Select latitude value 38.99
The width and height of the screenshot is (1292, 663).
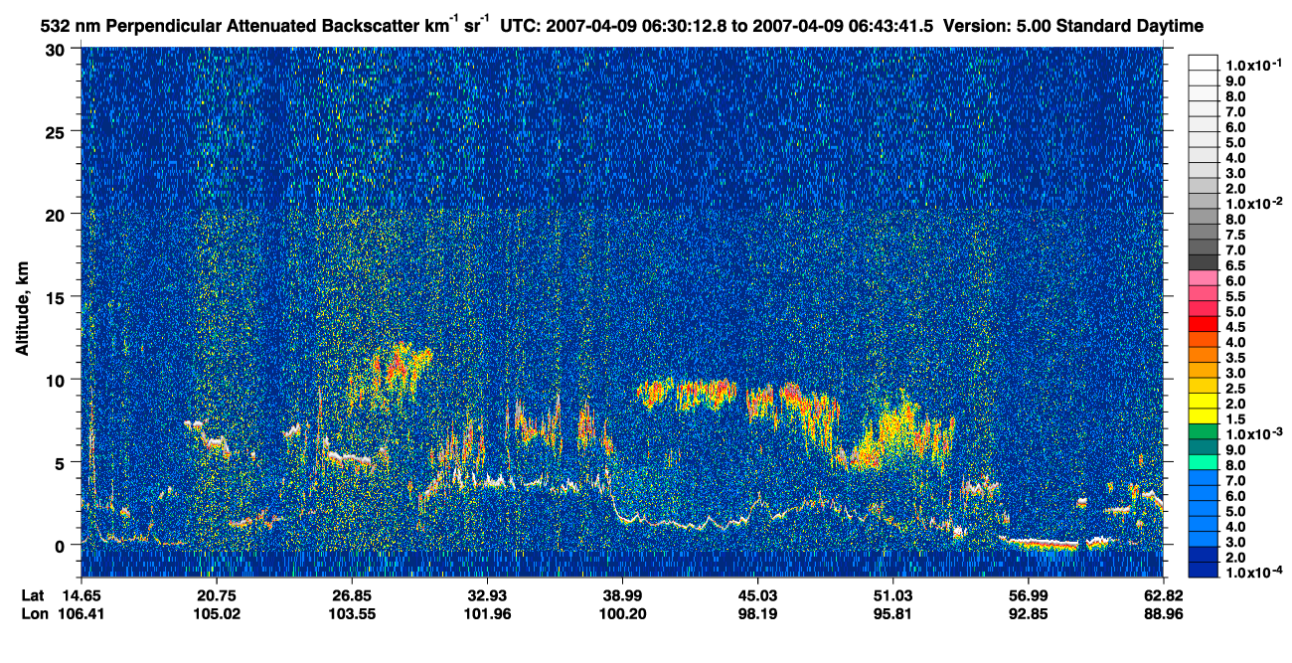[621, 594]
